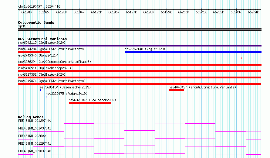Click the 66192k ruler position
Viewport: 270px width, 158px height.
[x=44, y=12]
